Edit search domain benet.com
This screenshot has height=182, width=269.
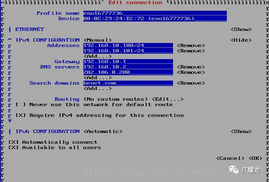[128, 83]
